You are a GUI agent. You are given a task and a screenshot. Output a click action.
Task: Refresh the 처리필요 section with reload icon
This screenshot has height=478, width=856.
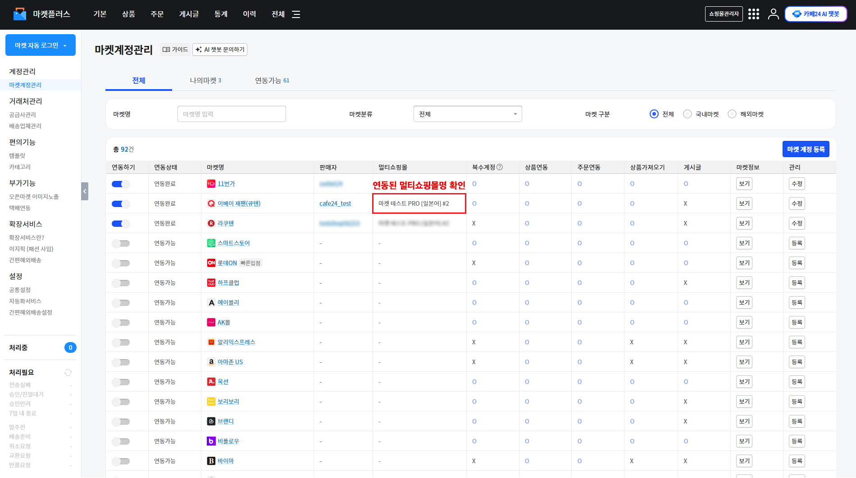coord(68,372)
